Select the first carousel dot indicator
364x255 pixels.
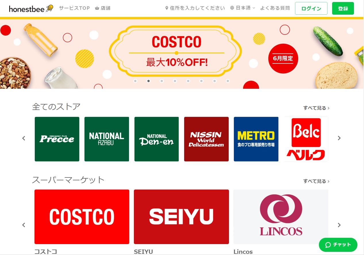(135, 81)
